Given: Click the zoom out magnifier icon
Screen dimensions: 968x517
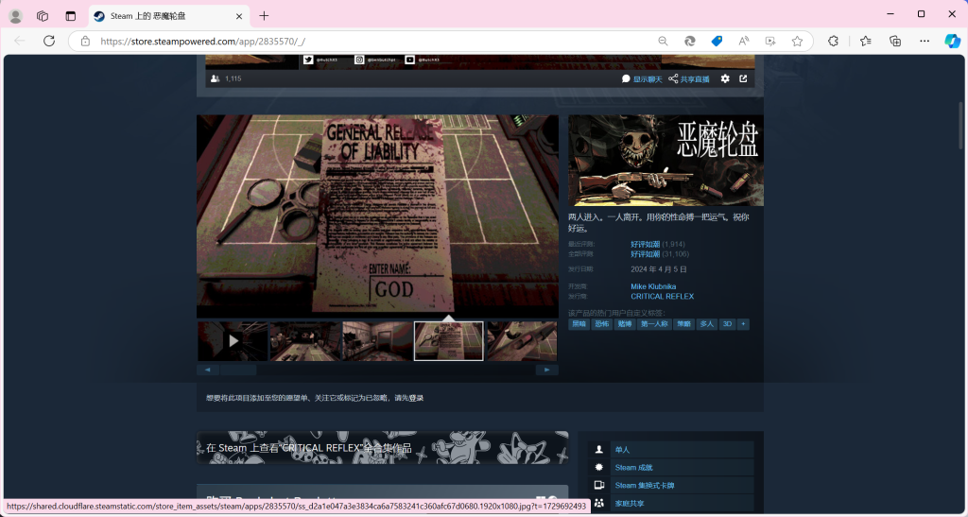Looking at the screenshot, I should click(x=663, y=42).
